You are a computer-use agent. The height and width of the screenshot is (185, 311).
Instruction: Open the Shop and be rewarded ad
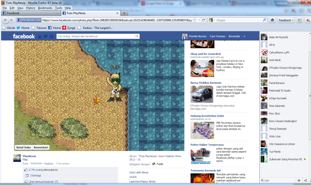tap(205, 54)
